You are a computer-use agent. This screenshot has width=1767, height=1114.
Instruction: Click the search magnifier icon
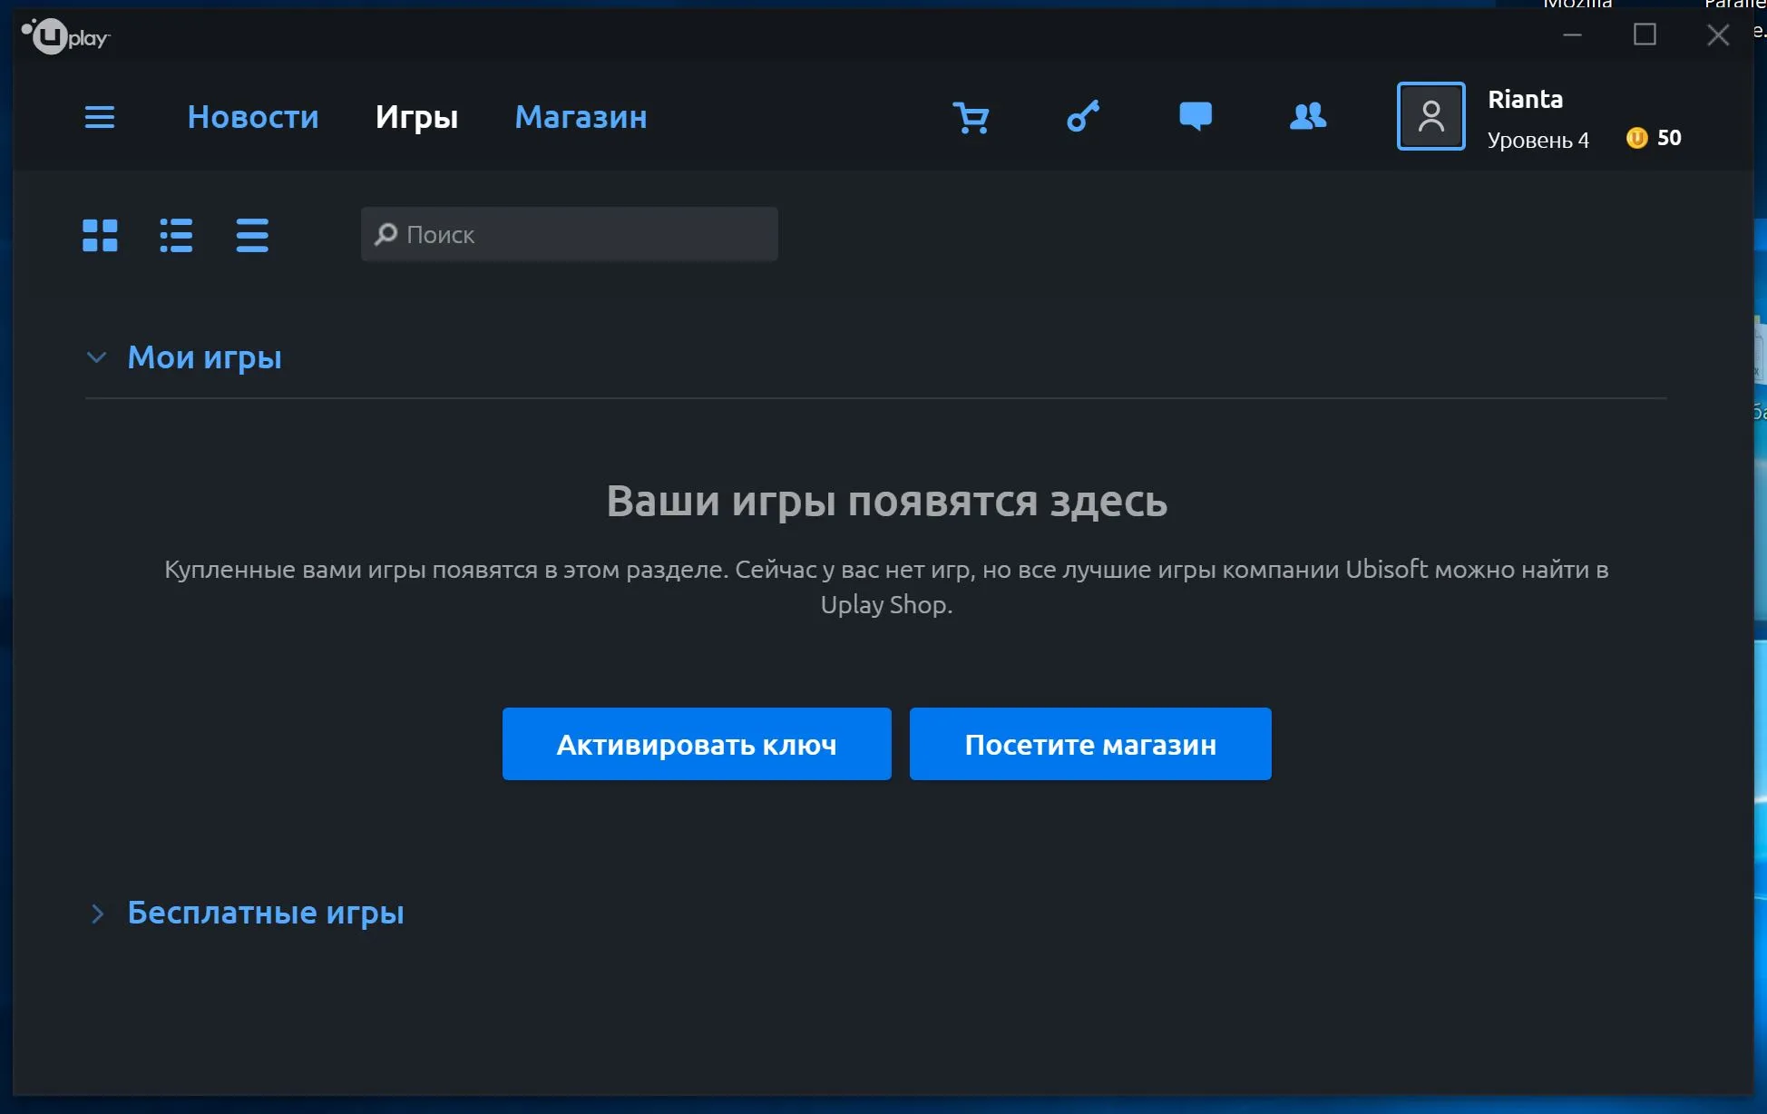point(386,234)
